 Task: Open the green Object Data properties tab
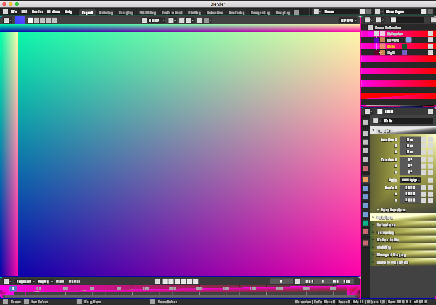pyautogui.click(x=366, y=223)
